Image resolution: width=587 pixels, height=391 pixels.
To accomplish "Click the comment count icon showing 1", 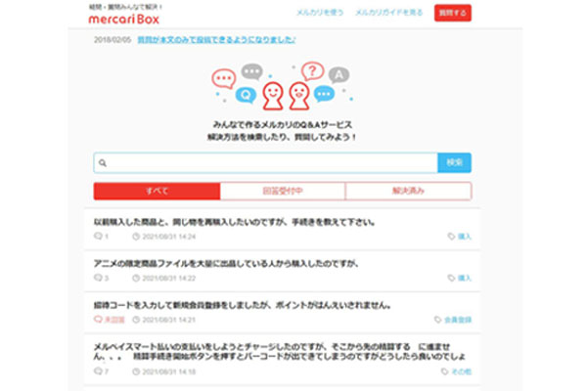I will coord(98,237).
